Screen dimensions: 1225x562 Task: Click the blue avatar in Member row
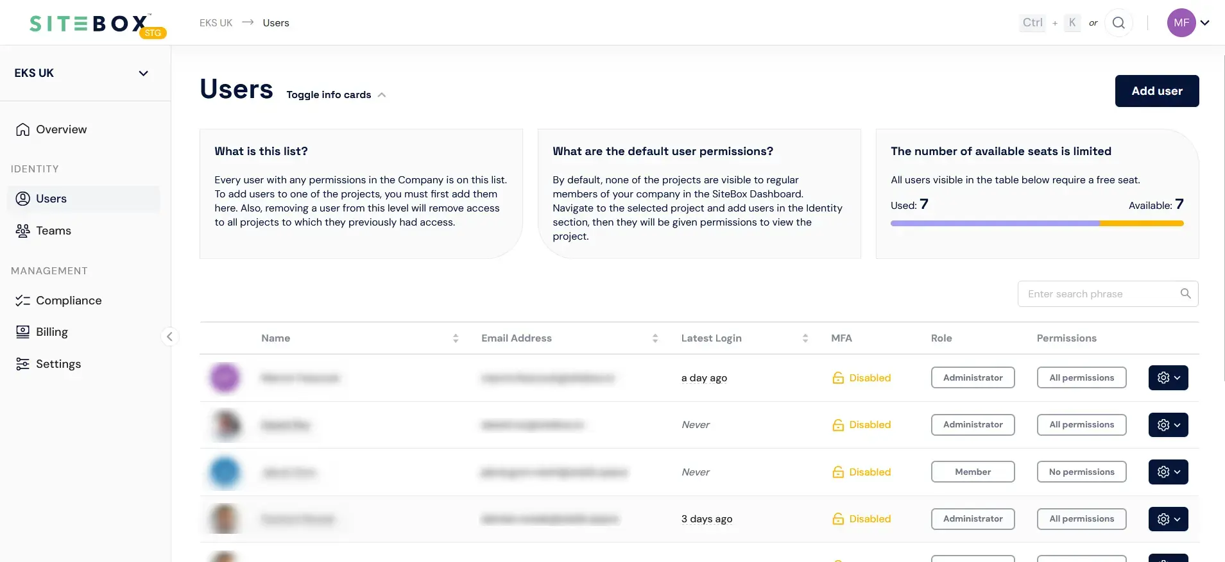(225, 472)
